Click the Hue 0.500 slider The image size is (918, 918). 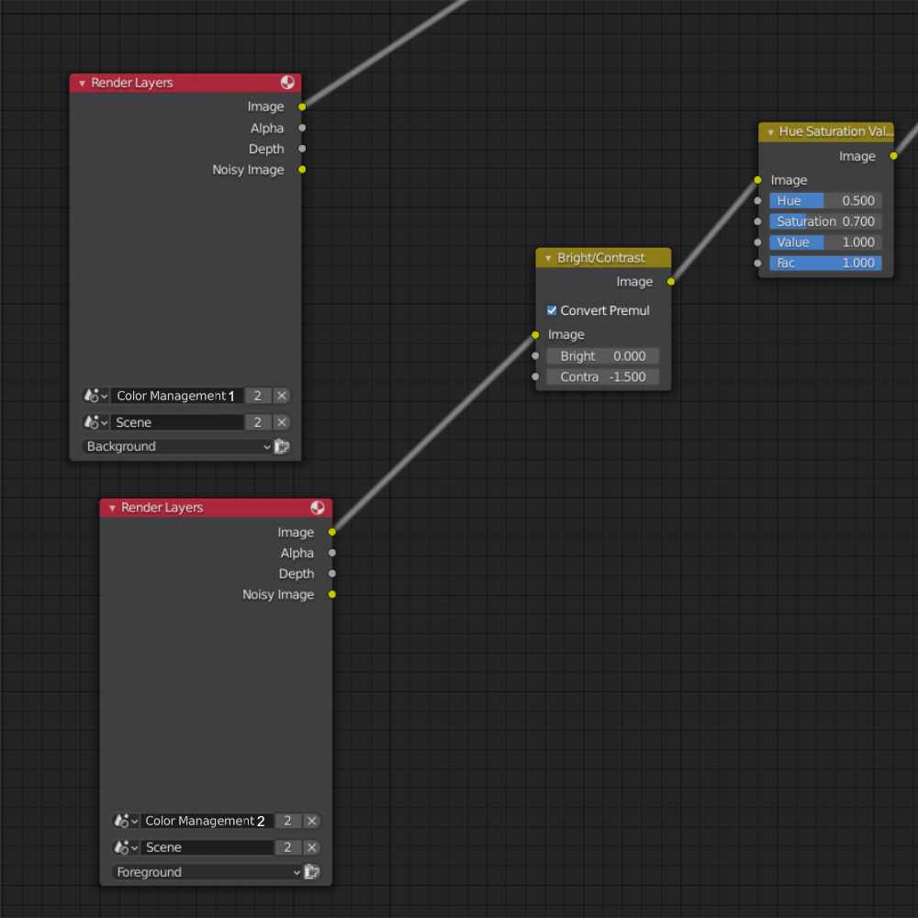point(825,200)
